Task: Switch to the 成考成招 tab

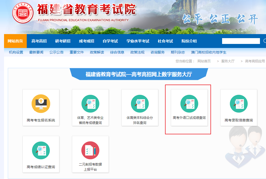Action: pos(87,41)
